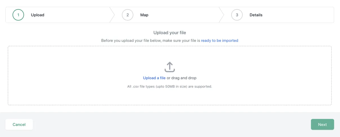Click the Before you upload instruction text
Image resolution: width=340 pixels, height=137 pixels.
pyautogui.click(x=150, y=40)
